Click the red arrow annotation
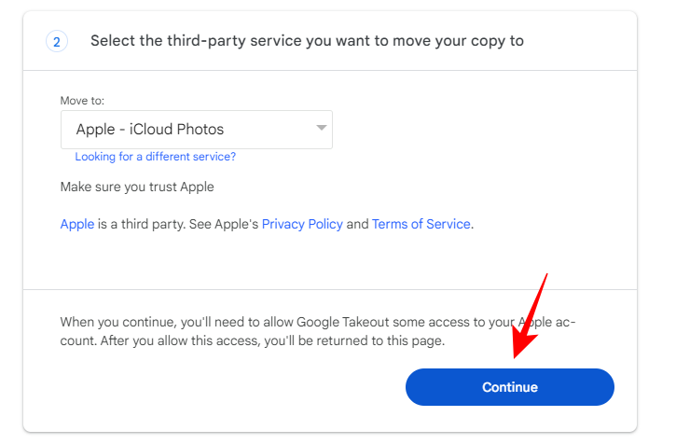 click(530, 317)
